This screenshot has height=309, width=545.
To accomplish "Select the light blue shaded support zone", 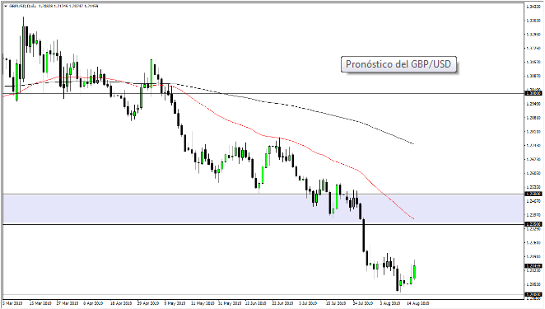I will (263, 208).
